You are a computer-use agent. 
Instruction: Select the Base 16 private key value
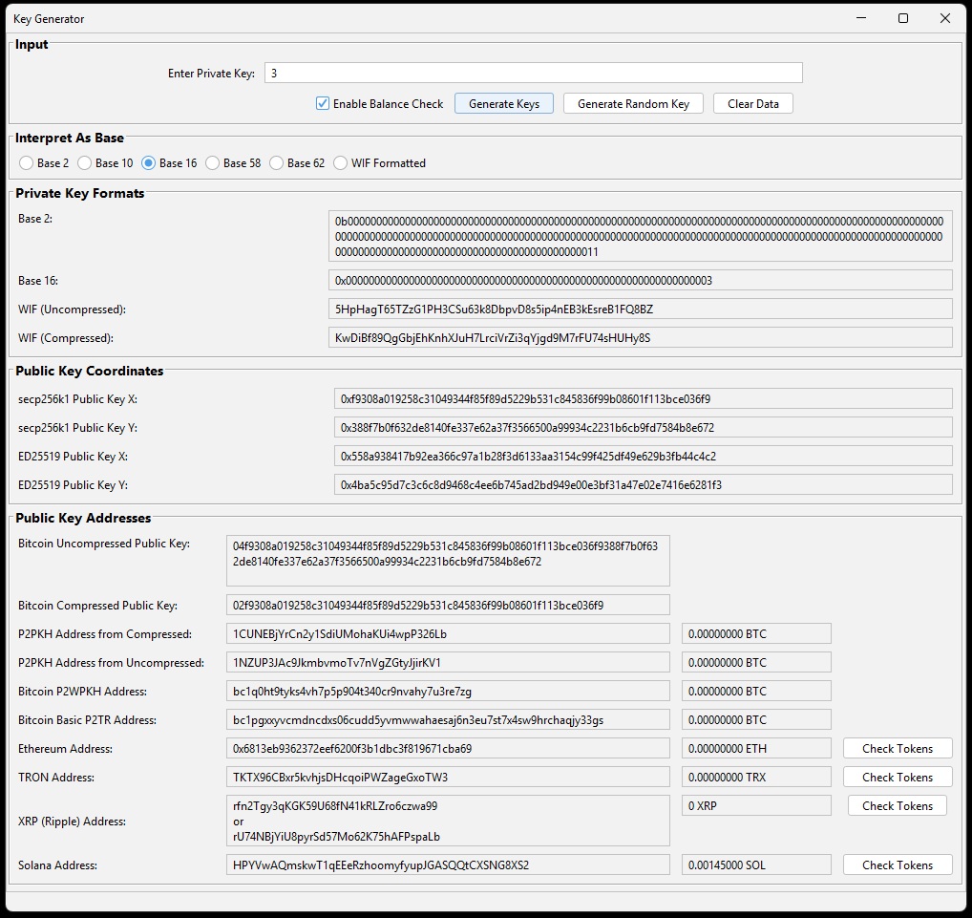(638, 280)
